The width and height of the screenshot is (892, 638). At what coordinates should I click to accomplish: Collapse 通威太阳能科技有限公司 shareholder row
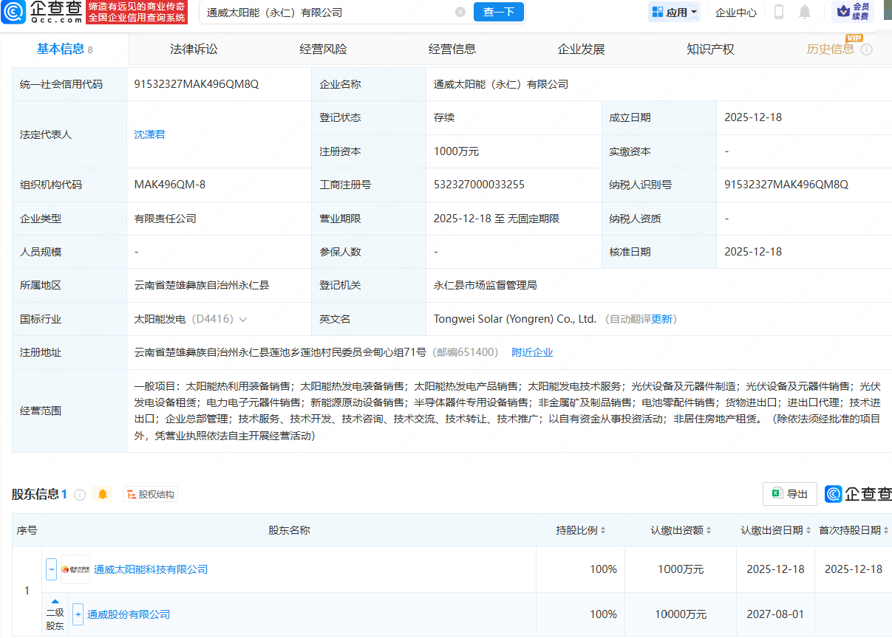pos(51,569)
